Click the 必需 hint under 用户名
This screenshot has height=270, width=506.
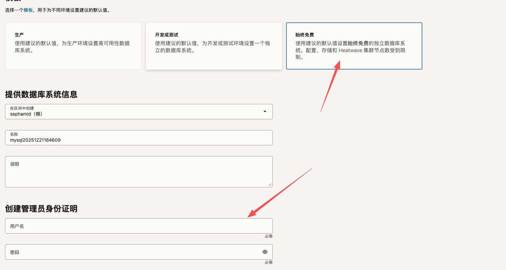[x=268, y=237]
